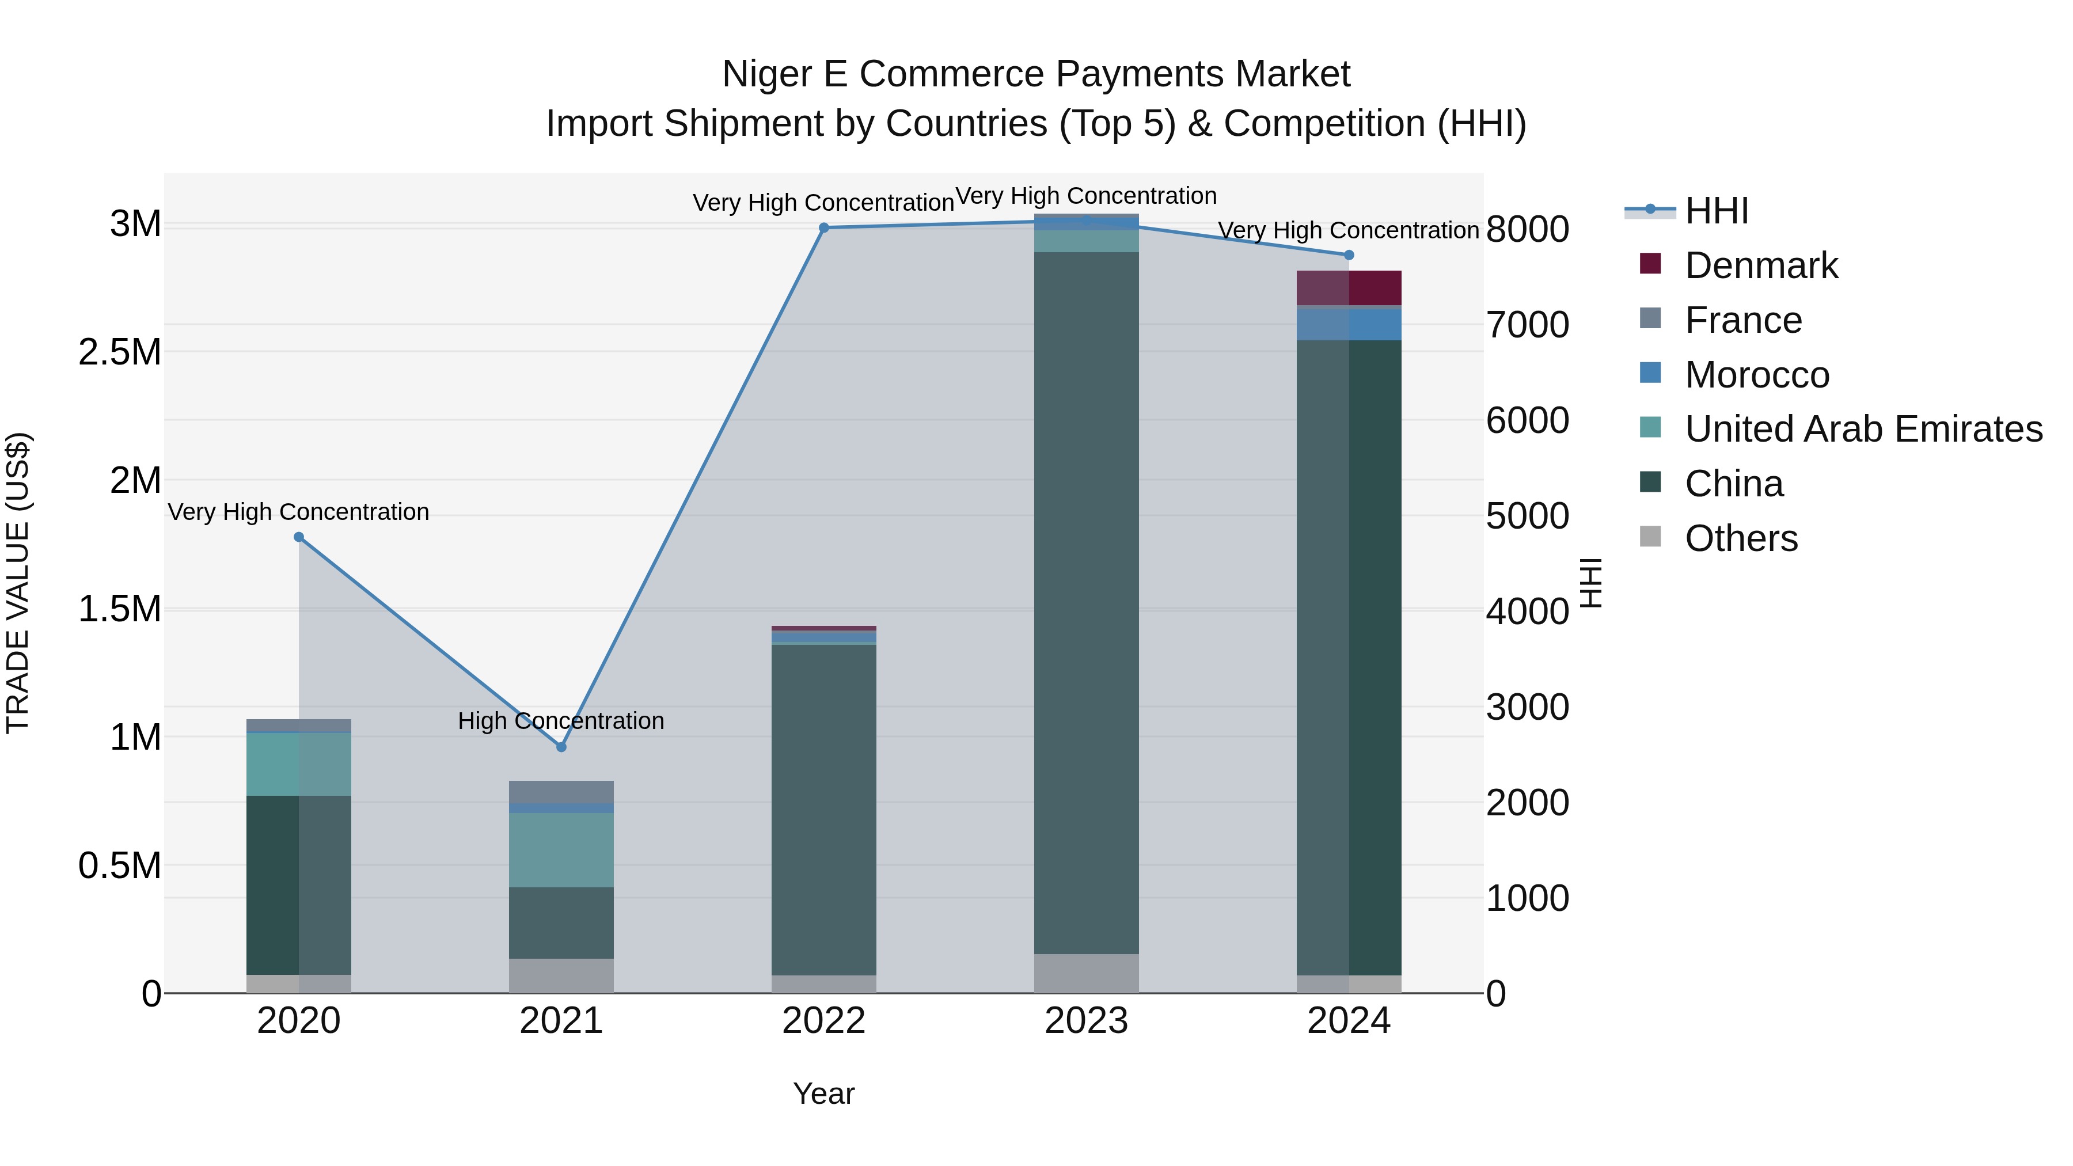The image size is (2073, 1166).
Task: Click the 2024 HHI data point
Action: click(x=1350, y=255)
